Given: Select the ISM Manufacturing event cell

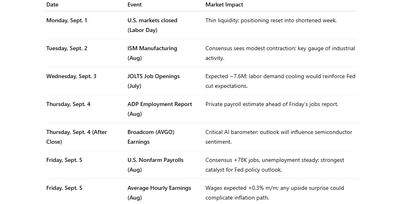Looking at the screenshot, I should click(x=152, y=53).
